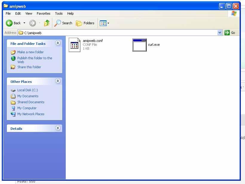Screen dimensions: 245x184
Task: Select the curl.exe program icon
Action: tap(139, 45)
